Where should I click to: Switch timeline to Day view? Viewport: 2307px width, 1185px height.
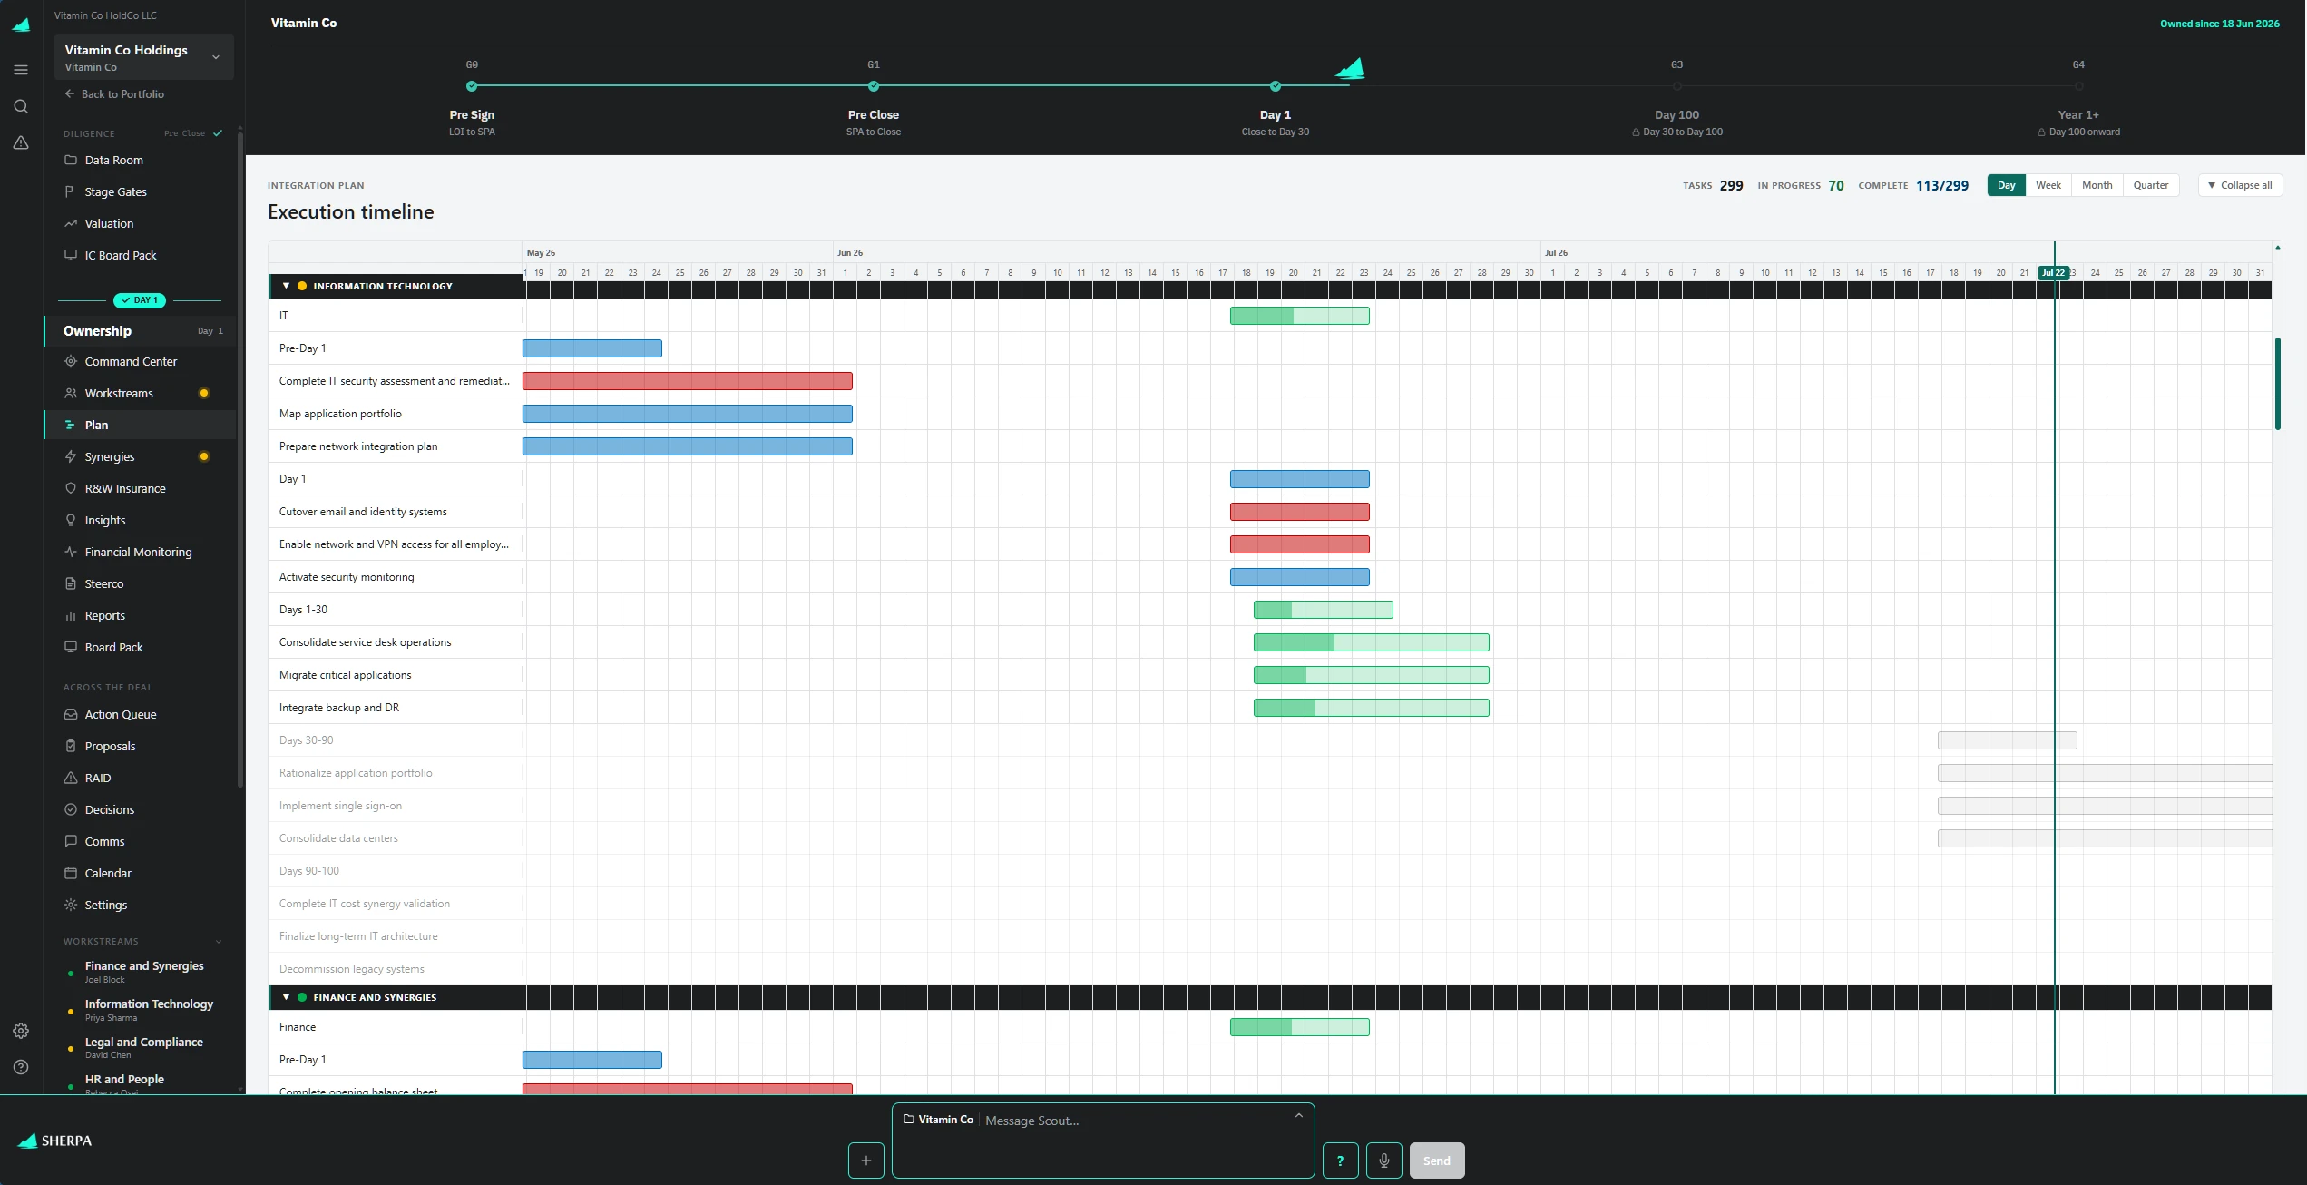pyautogui.click(x=2006, y=185)
